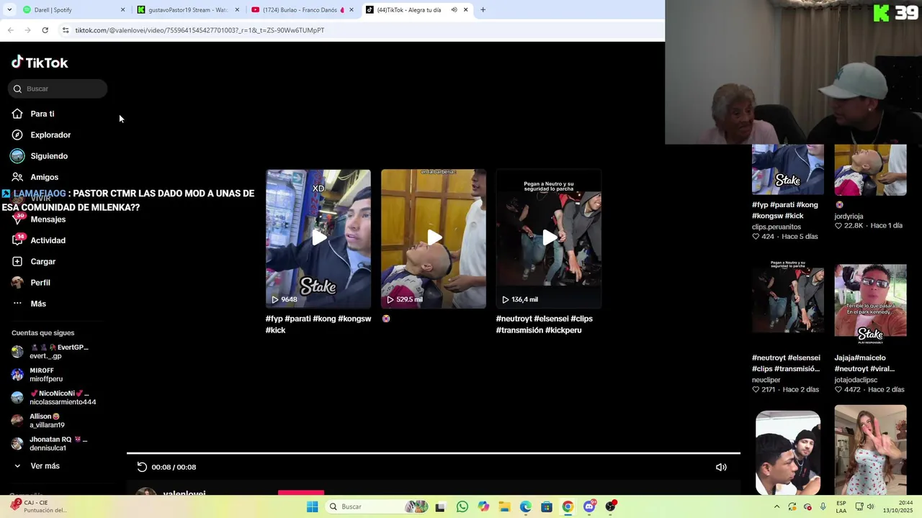Open File Explorer from the taskbar
The height and width of the screenshot is (518, 922).
(504, 506)
